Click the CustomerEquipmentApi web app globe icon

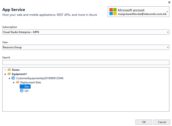pyautogui.click(x=13, y=78)
